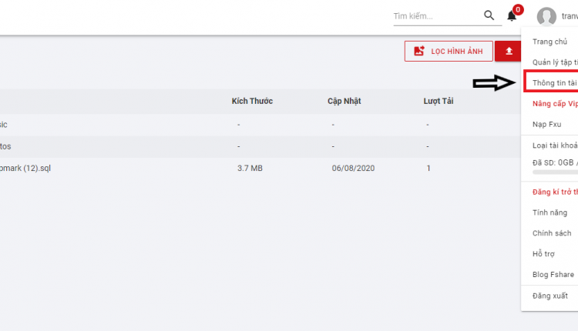This screenshot has height=331, width=578.
Task: Open Tính năng menu item
Action: click(x=549, y=212)
